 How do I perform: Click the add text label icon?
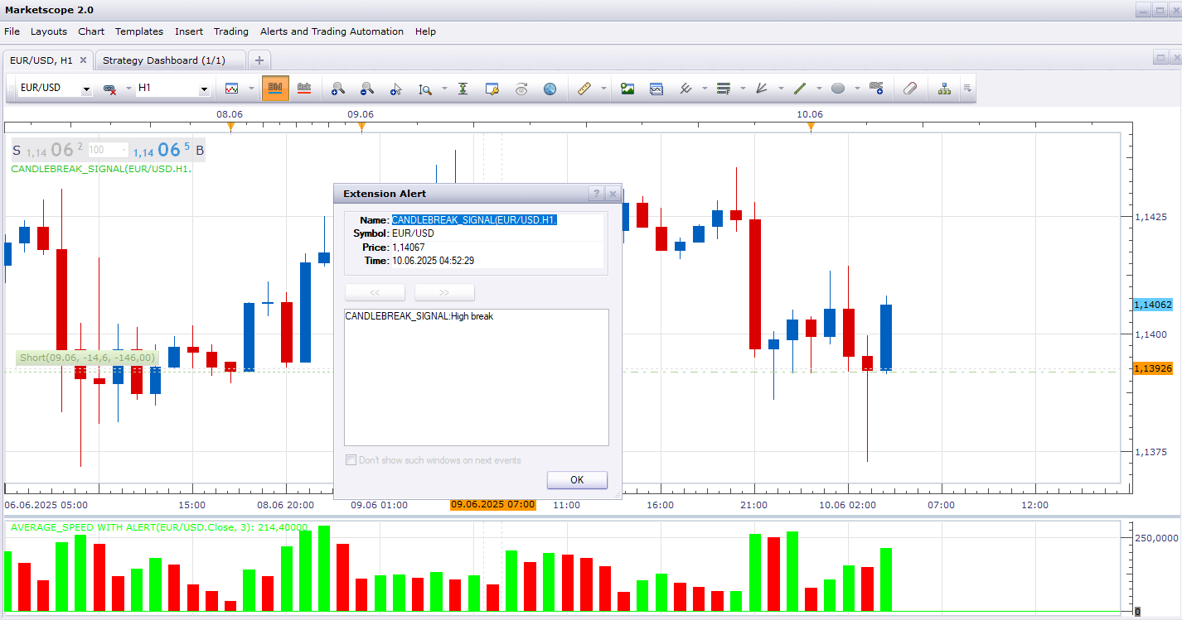point(876,88)
